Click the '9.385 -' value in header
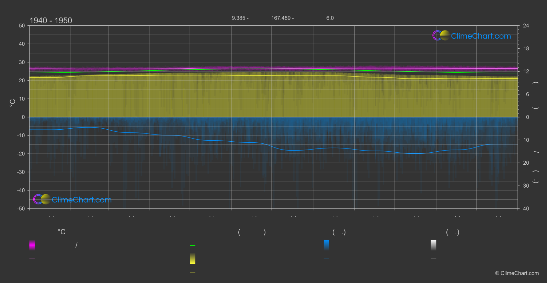547x283 pixels. coord(240,18)
